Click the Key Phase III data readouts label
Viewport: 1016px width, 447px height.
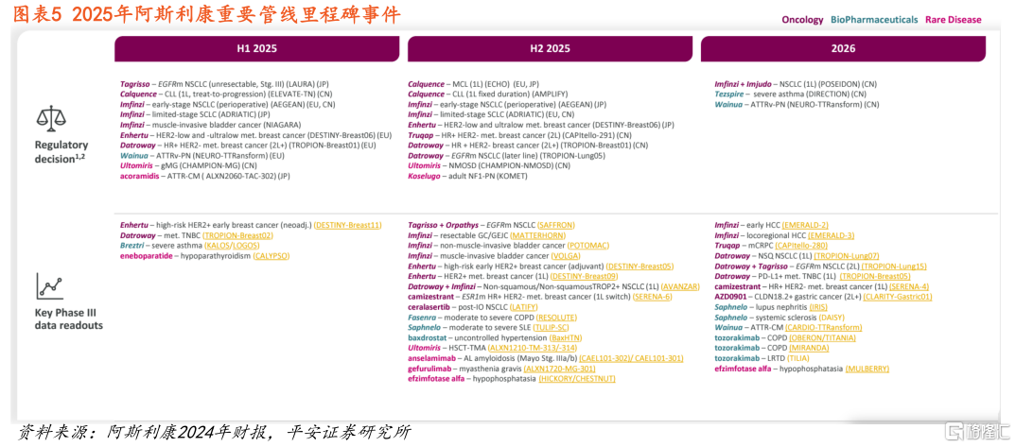[69, 319]
